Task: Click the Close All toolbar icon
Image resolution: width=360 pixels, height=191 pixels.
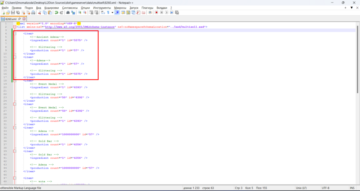Action: tap(28, 13)
